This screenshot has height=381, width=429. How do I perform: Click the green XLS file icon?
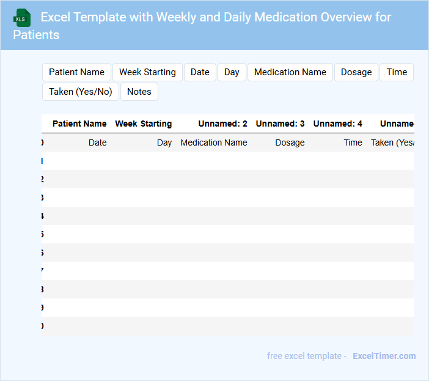(x=22, y=18)
